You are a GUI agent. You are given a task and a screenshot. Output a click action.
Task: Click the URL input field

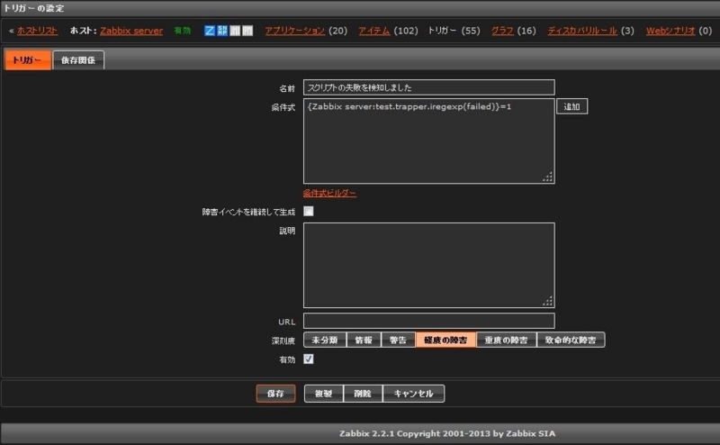tap(429, 321)
